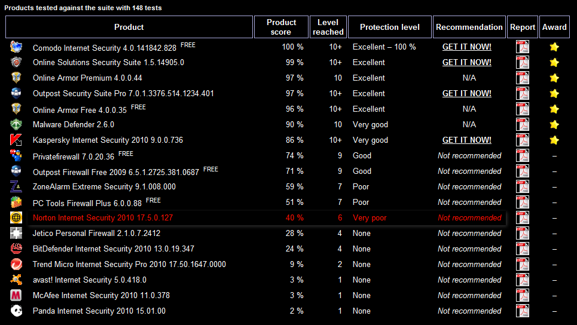Viewport: 577px width, 325px height.
Task: Click the award star for Online Armor Free
Action: point(554,109)
